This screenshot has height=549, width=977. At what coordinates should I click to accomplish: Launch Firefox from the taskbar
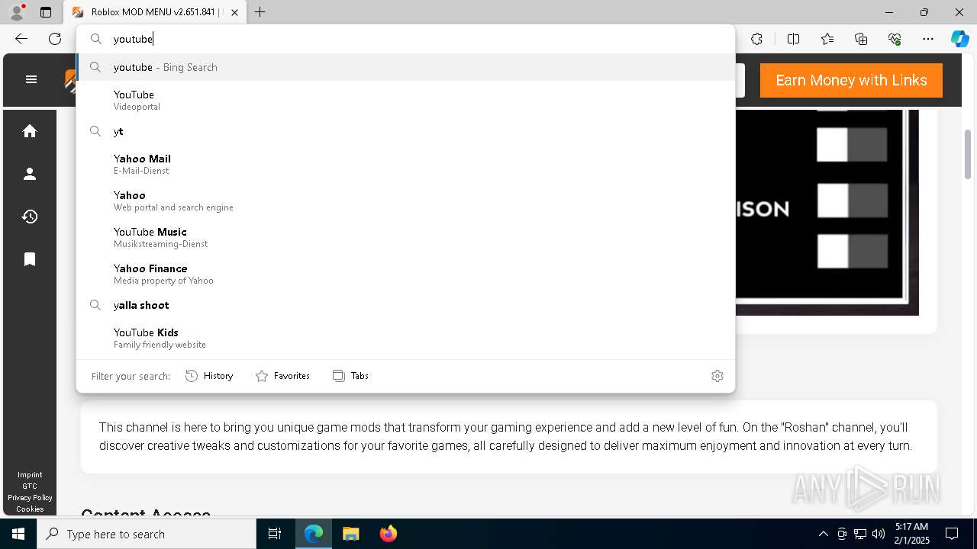[388, 534]
